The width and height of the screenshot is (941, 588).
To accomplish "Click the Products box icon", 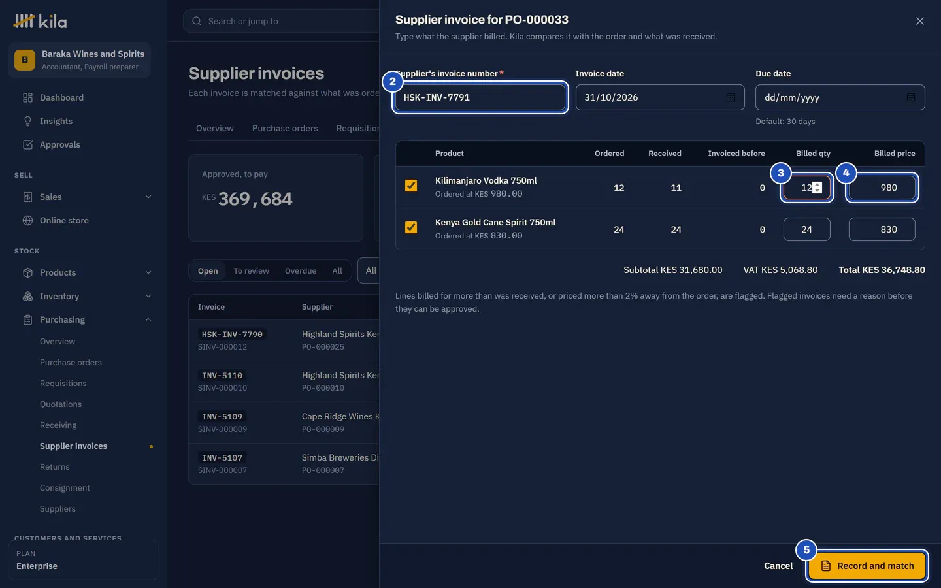I will [x=27, y=273].
